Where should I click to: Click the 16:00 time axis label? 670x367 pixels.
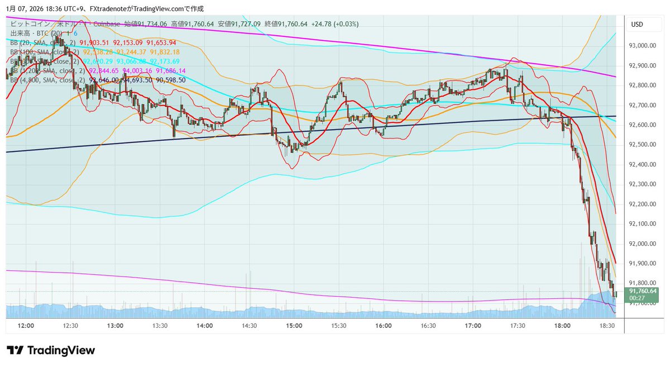coord(383,326)
